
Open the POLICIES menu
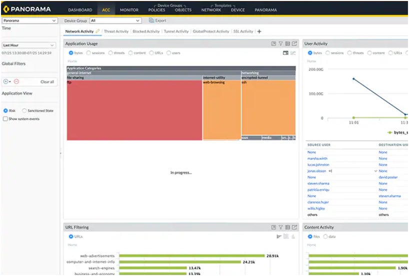point(157,10)
